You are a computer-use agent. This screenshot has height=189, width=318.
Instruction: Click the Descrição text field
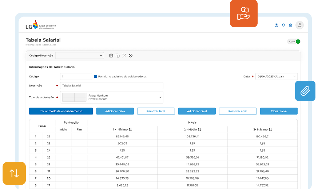coord(111,86)
